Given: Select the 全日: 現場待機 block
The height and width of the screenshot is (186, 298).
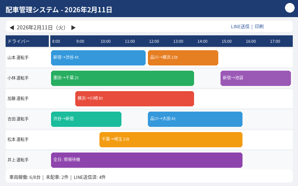Looking at the screenshot, I should coord(146,160).
